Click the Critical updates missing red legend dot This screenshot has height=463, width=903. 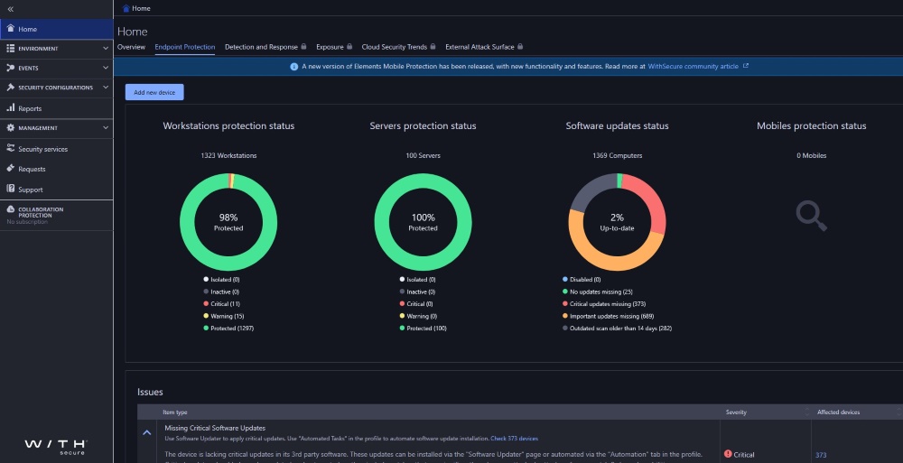click(565, 303)
